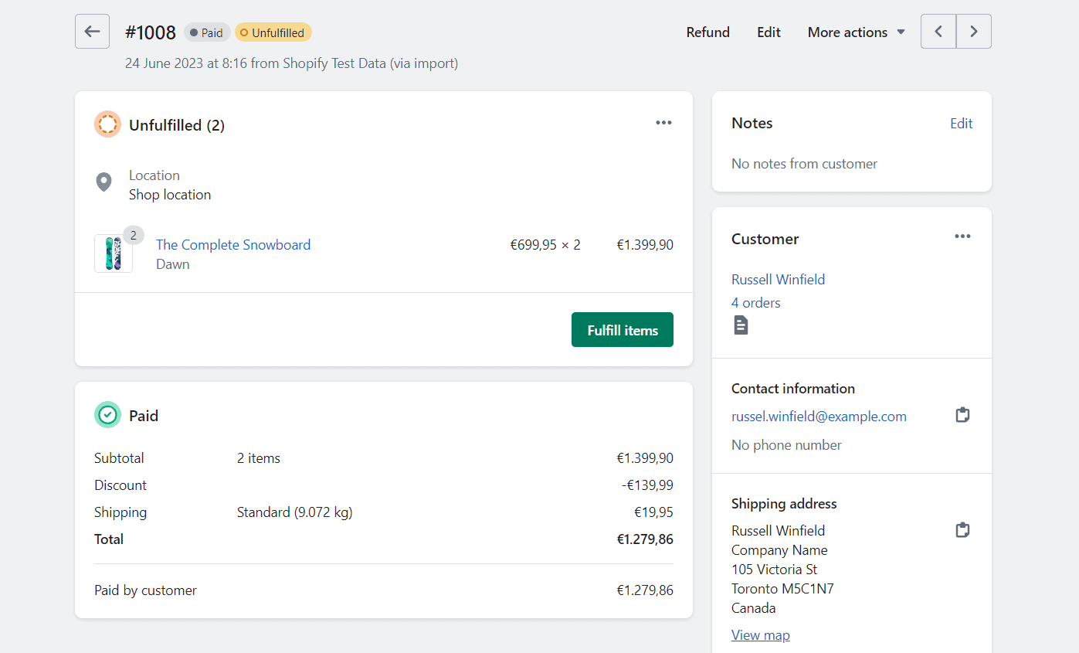Click the dashed Unfulfilled status circle icon

tap(107, 124)
